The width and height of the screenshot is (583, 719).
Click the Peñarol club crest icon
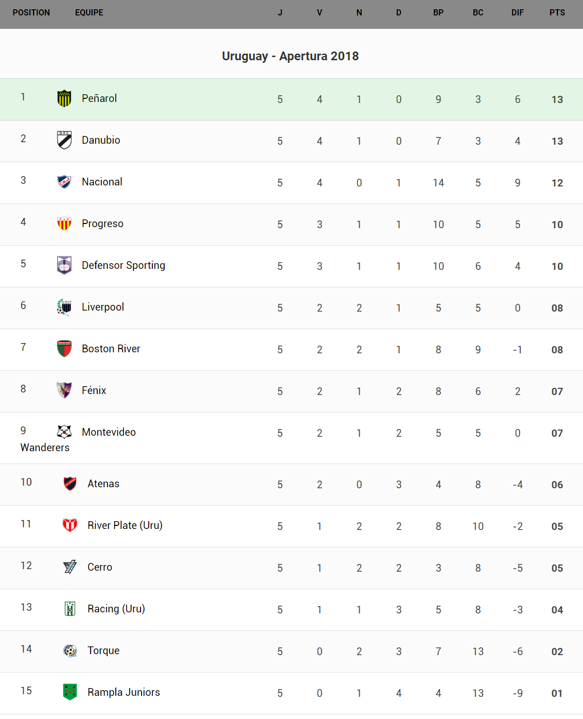tap(64, 98)
